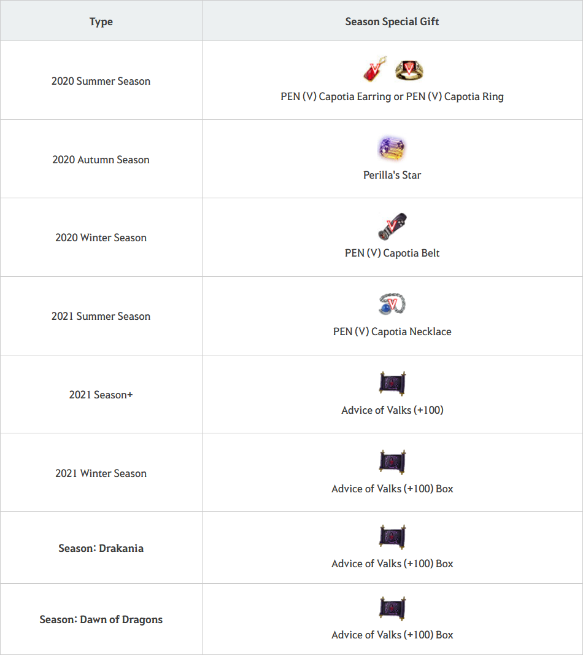This screenshot has height=655, width=583.
Task: Click the Season: Drakania label
Action: tap(101, 548)
